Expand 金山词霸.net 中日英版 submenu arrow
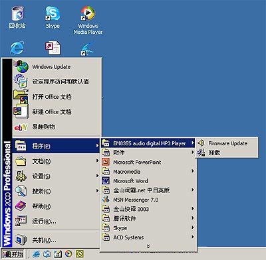The width and height of the screenshot is (266, 260). (193, 190)
